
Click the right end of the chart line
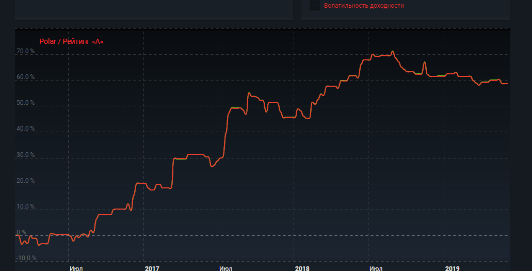(x=507, y=84)
